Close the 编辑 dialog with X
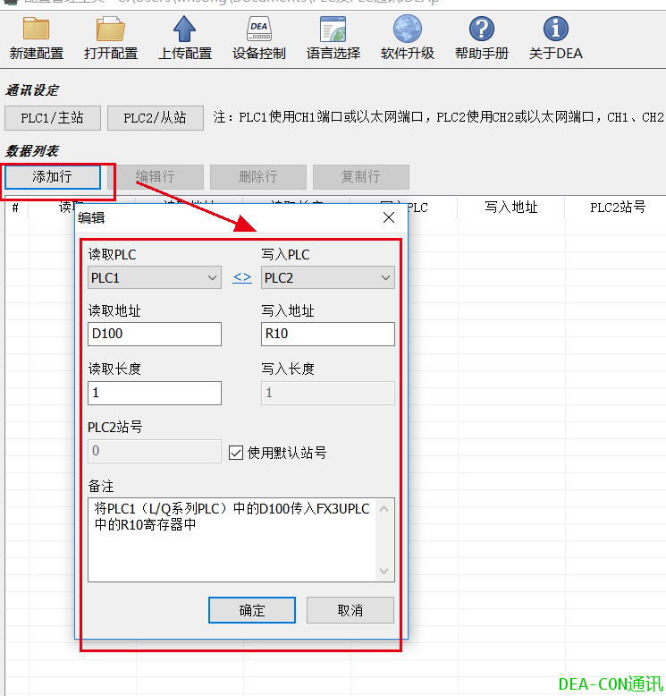The width and height of the screenshot is (666, 696). click(389, 217)
